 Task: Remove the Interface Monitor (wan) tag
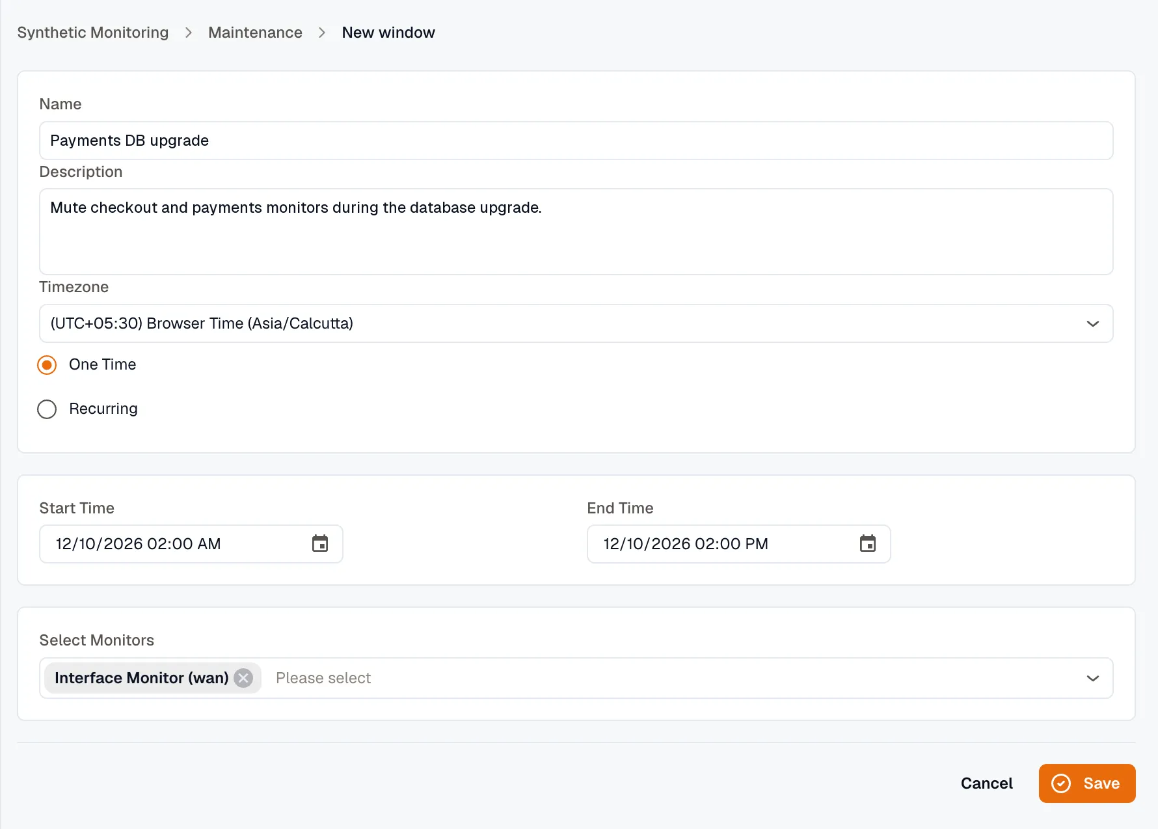pyautogui.click(x=243, y=678)
